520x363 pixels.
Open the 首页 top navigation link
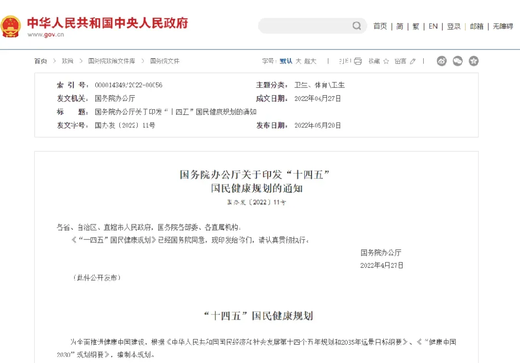coord(380,26)
